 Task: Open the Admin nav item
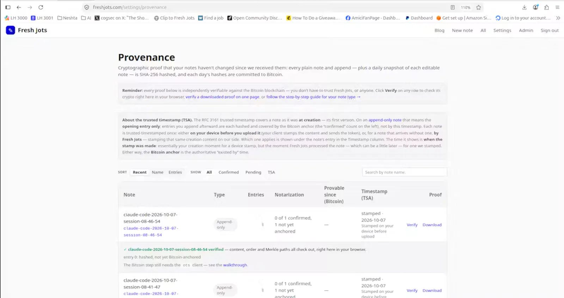526,30
